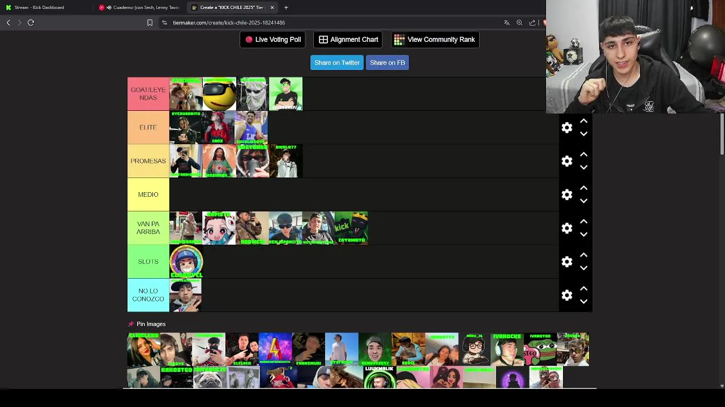Viewport: 725px width, 407px height.
Task: Move NO LO CONOZCO tier up
Action: click(583, 288)
